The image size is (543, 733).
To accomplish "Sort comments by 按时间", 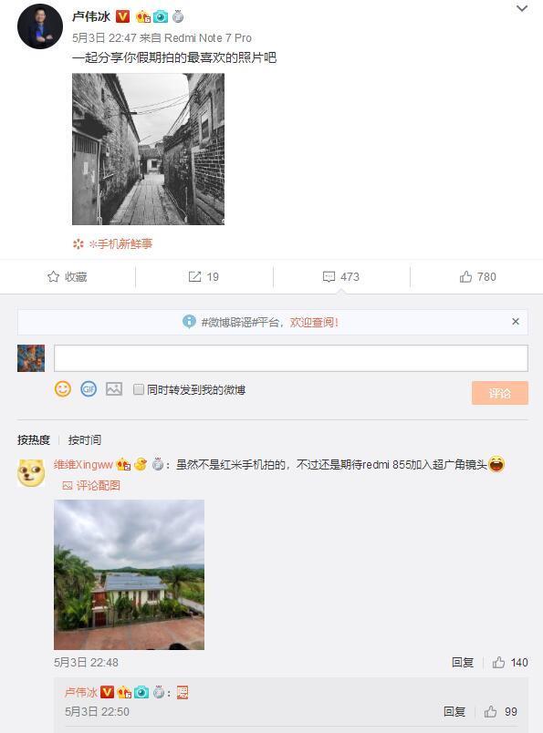I will pyautogui.click(x=85, y=440).
